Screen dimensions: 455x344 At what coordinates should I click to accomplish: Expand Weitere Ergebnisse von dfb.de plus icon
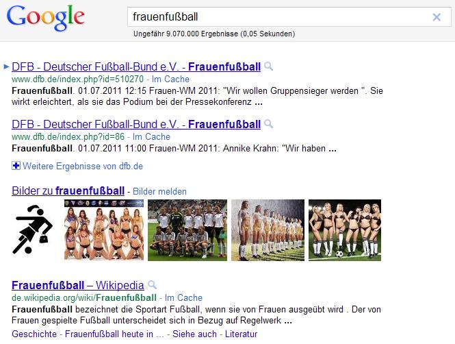click(16, 166)
